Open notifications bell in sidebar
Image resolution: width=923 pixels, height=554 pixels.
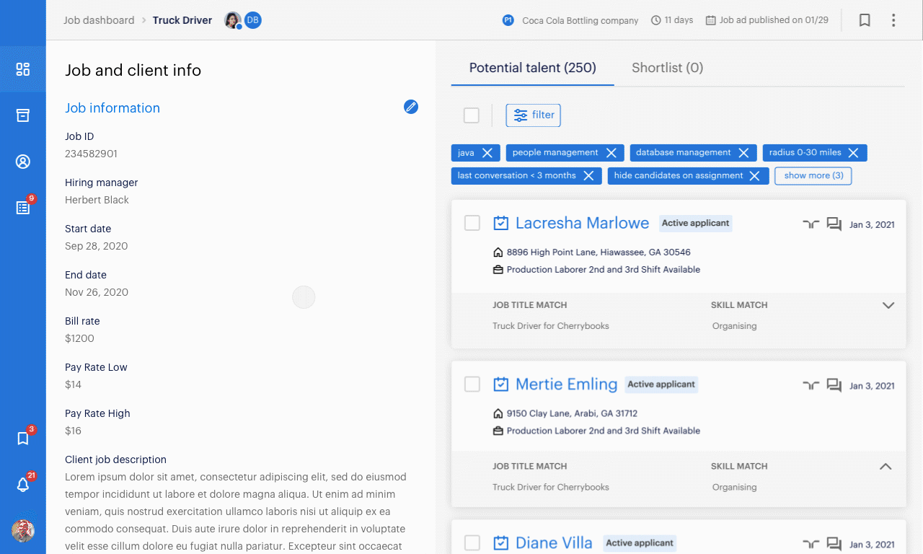(23, 485)
